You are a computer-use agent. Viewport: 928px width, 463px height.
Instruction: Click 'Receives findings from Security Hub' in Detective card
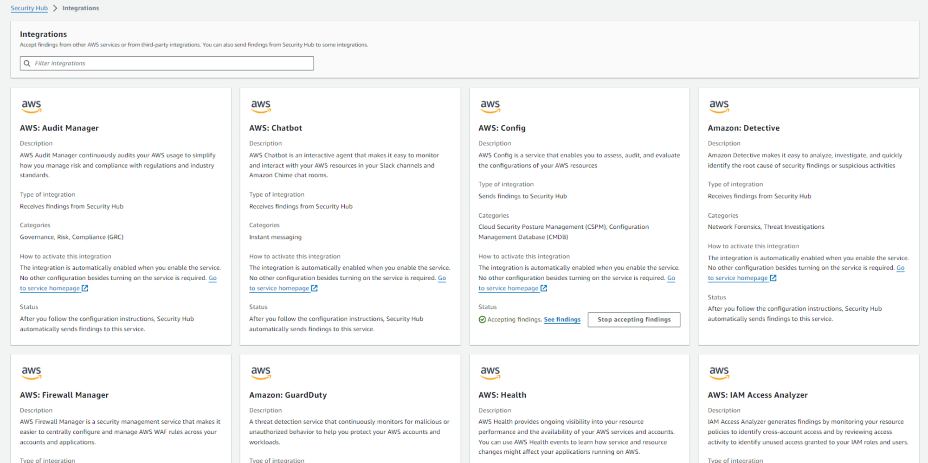point(760,196)
